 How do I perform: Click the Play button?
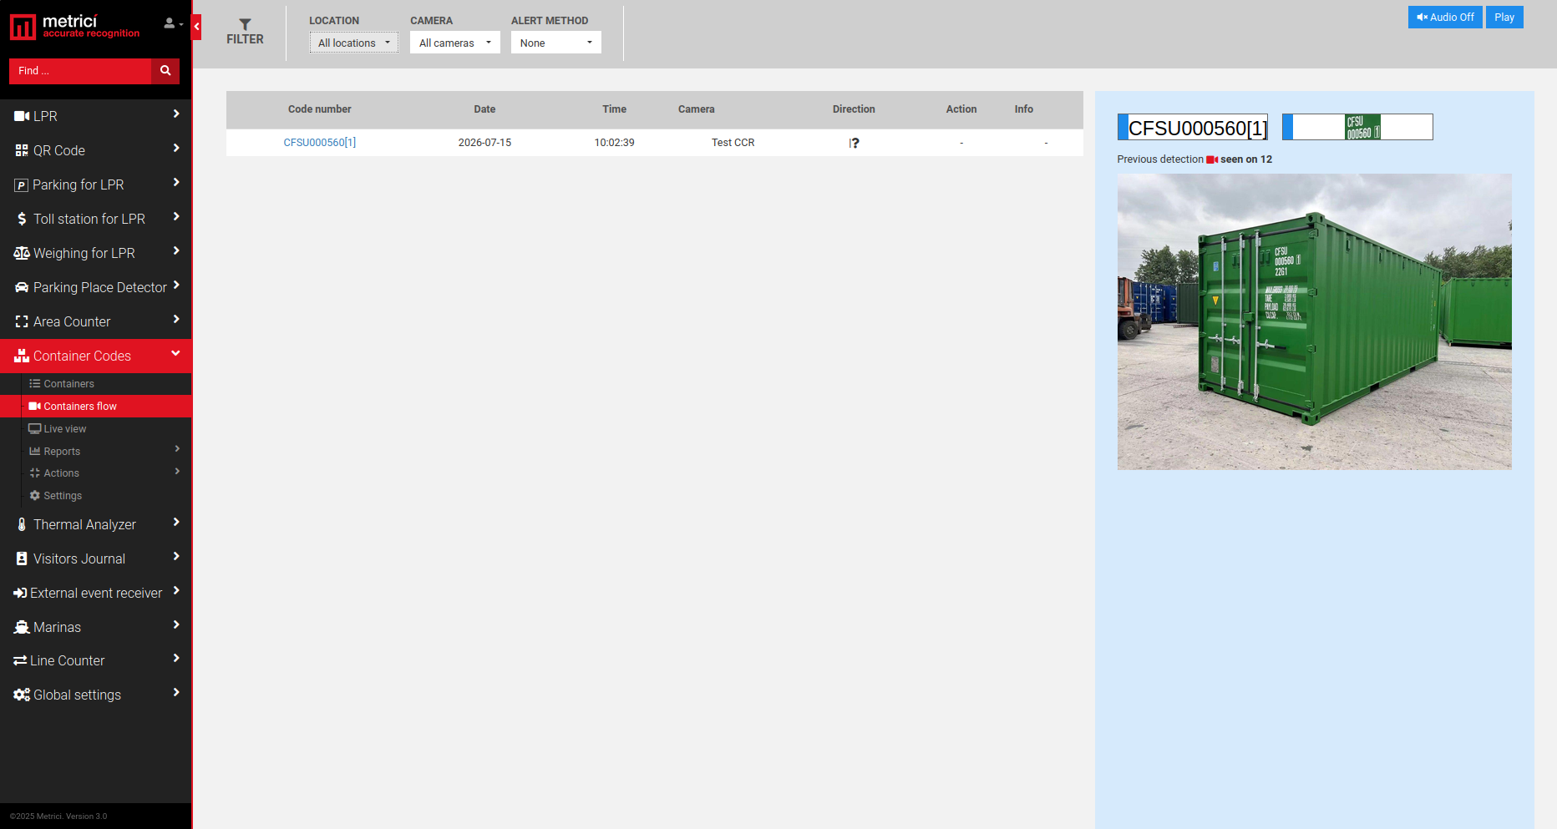click(1504, 18)
